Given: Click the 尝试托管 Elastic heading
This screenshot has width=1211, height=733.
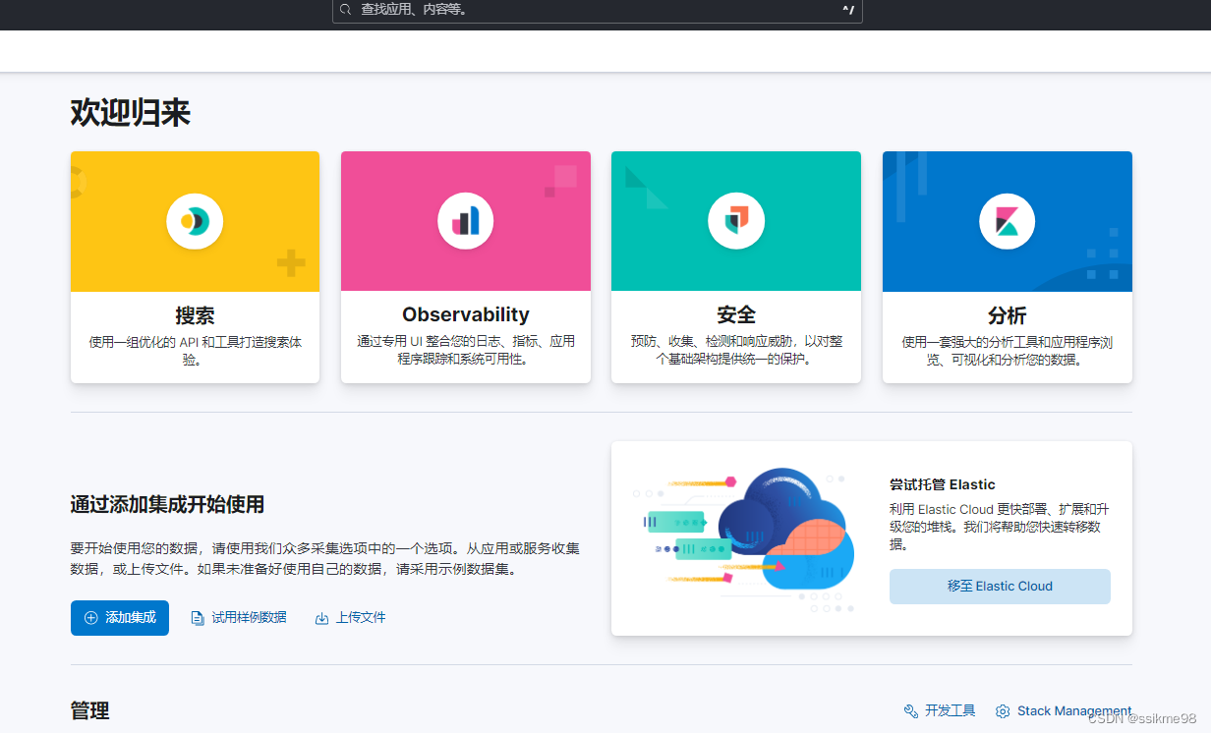Looking at the screenshot, I should (x=943, y=484).
